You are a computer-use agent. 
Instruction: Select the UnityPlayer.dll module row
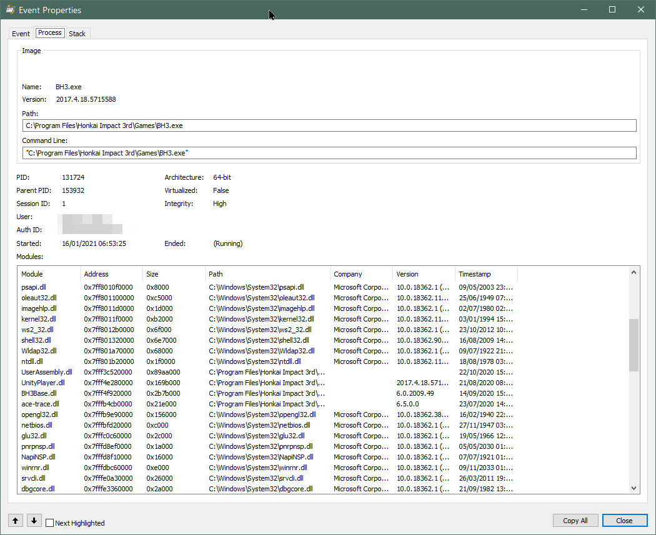[x=268, y=383]
